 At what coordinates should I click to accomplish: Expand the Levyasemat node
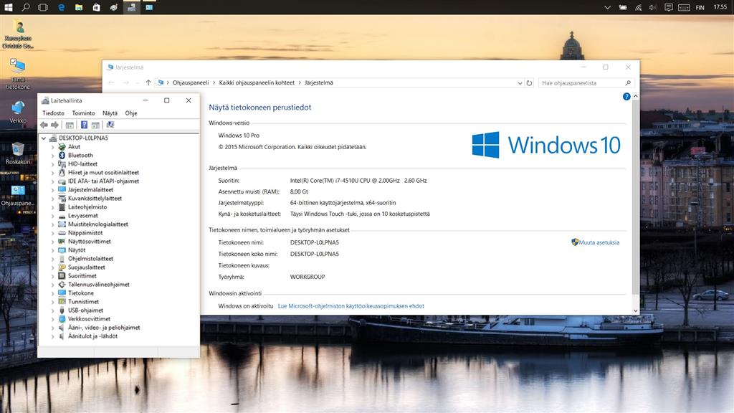pos(52,216)
